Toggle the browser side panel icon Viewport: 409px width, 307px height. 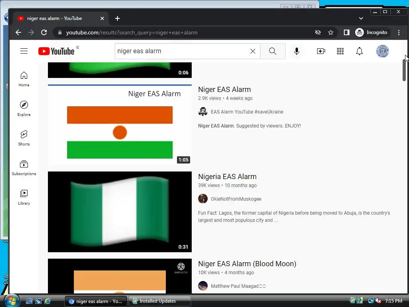(346, 32)
